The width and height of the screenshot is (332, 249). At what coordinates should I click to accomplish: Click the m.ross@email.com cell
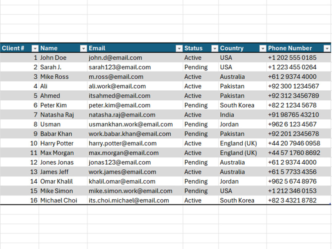pos(135,77)
